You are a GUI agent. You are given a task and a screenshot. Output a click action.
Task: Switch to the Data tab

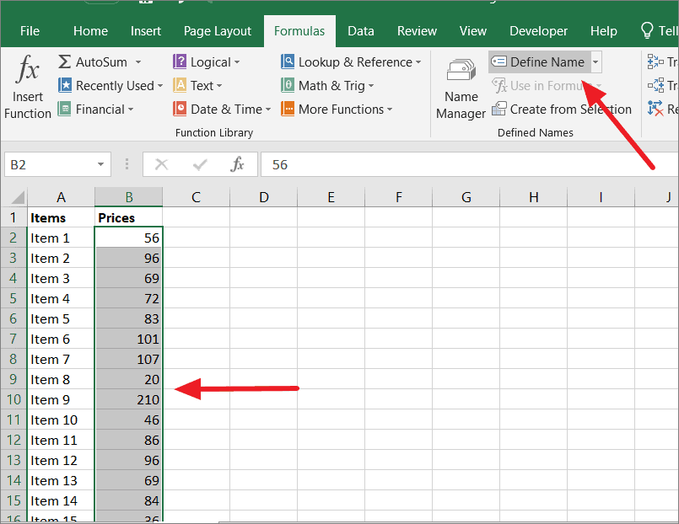(x=360, y=30)
